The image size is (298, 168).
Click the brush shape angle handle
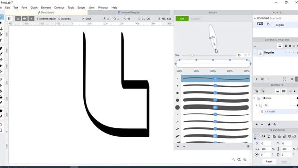pyautogui.click(x=210, y=38)
